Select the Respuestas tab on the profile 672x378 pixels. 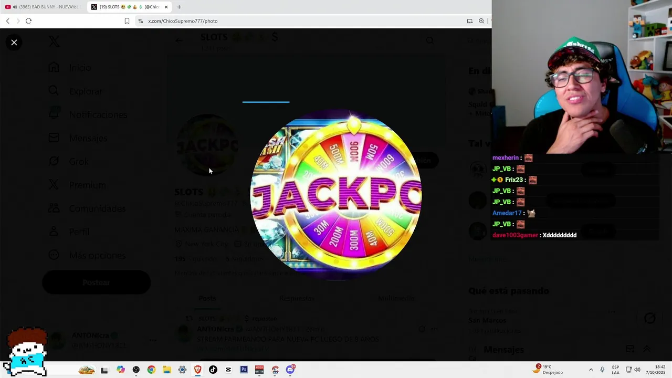[x=297, y=298]
